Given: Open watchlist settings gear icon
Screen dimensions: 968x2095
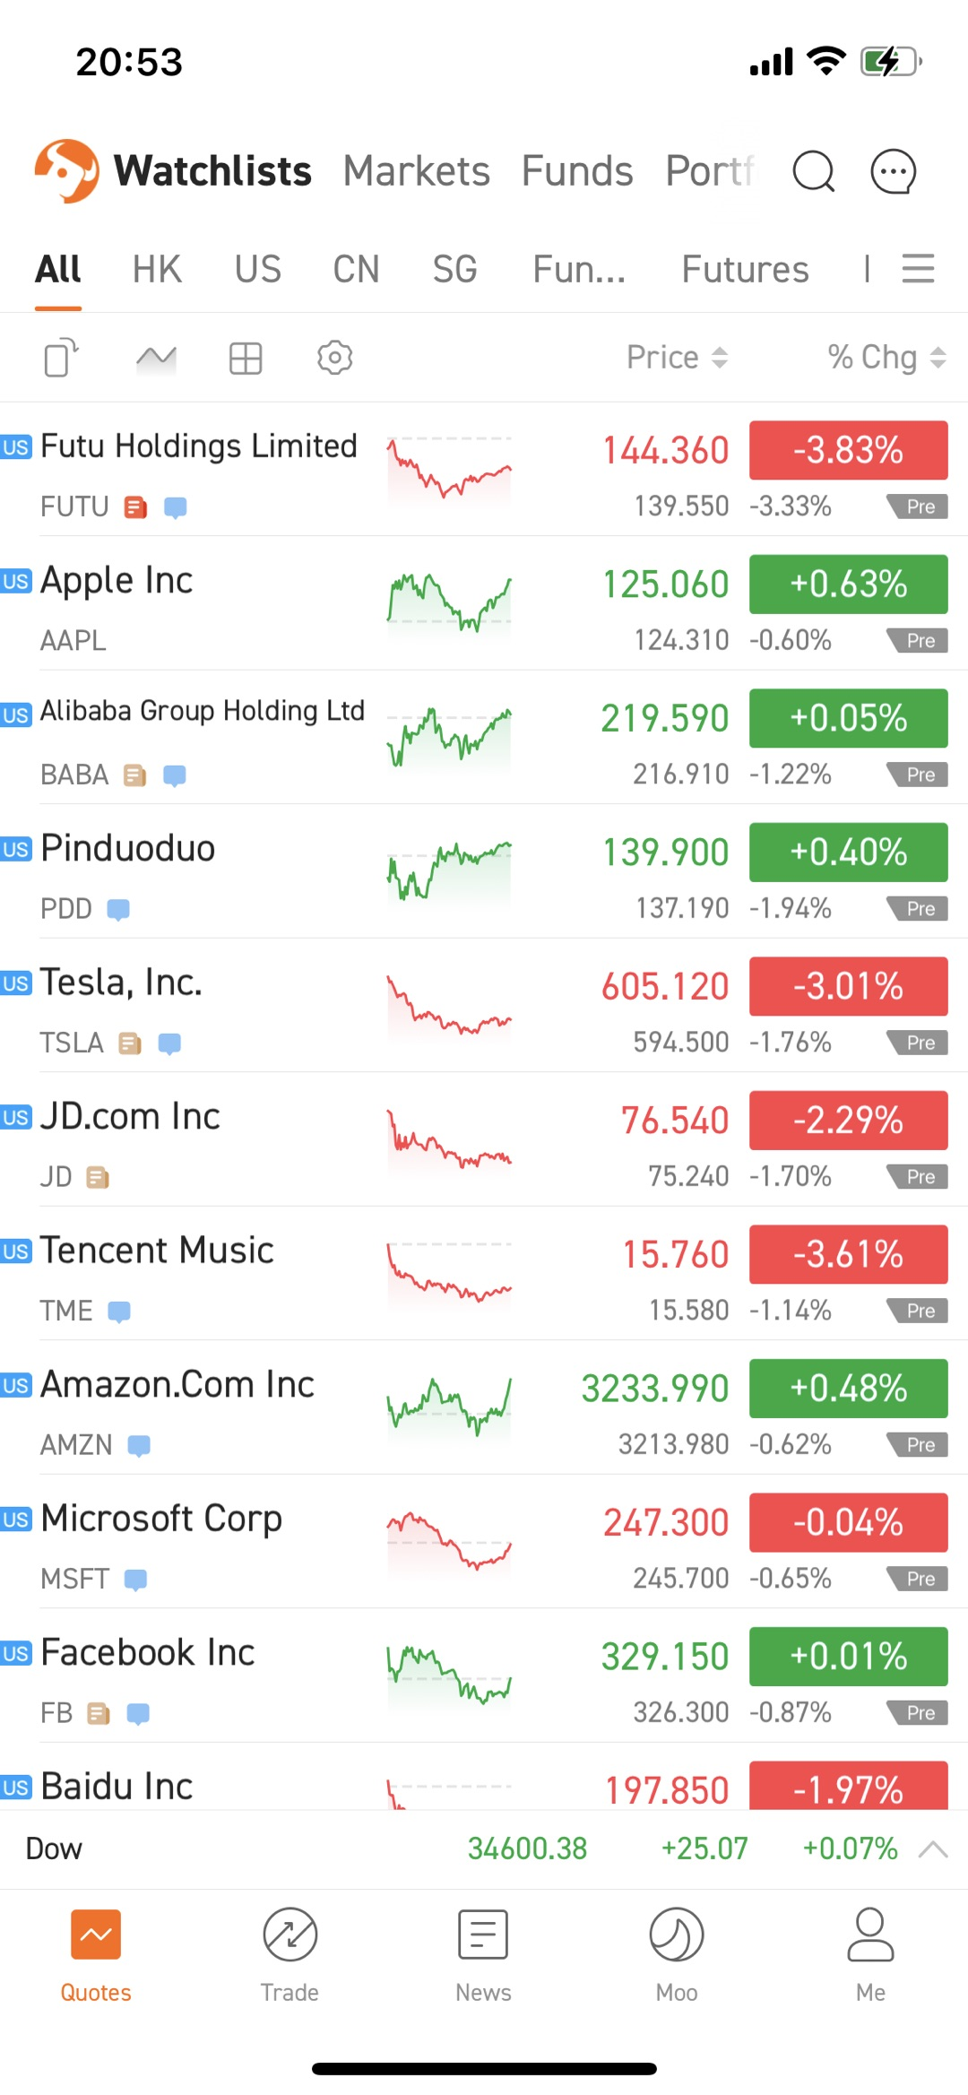Looking at the screenshot, I should pyautogui.click(x=334, y=358).
